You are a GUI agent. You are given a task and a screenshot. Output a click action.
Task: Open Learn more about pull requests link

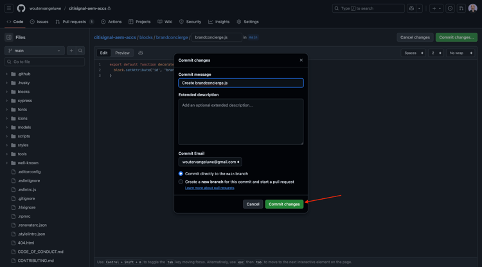[x=210, y=188]
